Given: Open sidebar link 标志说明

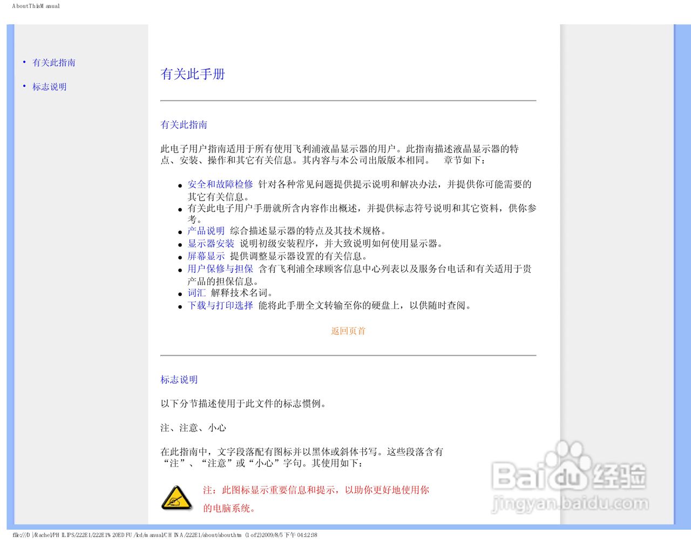Looking at the screenshot, I should (50, 87).
